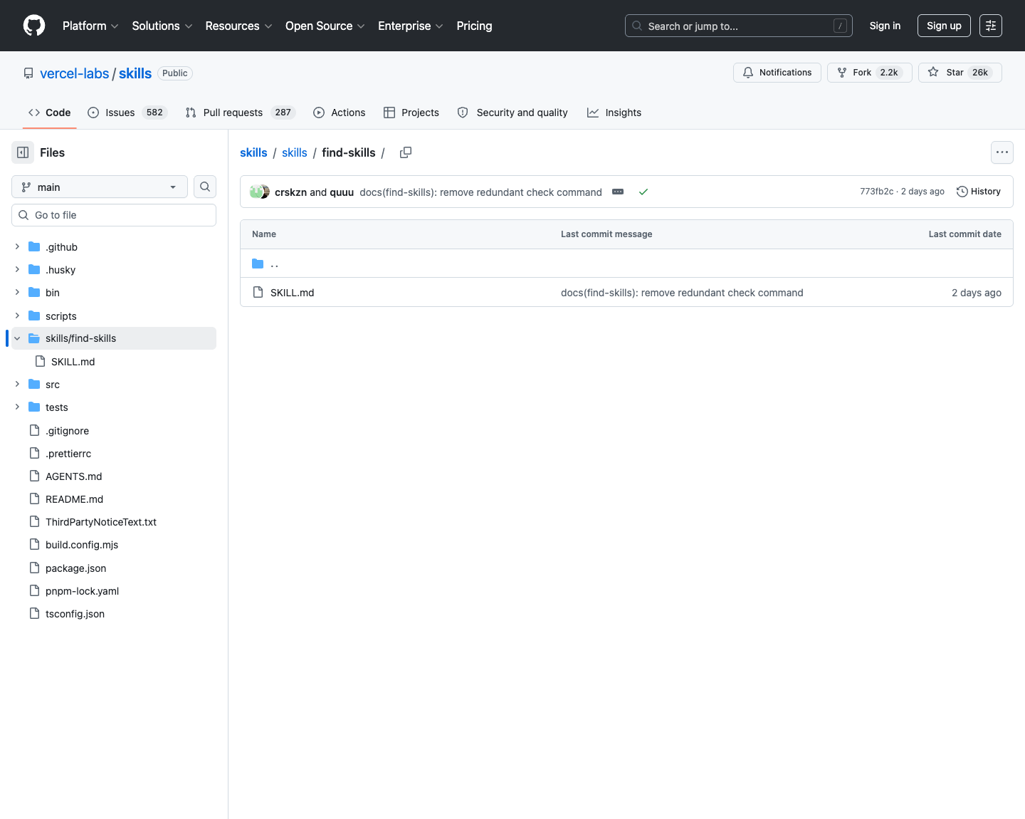Open the skills repository title link

click(135, 73)
